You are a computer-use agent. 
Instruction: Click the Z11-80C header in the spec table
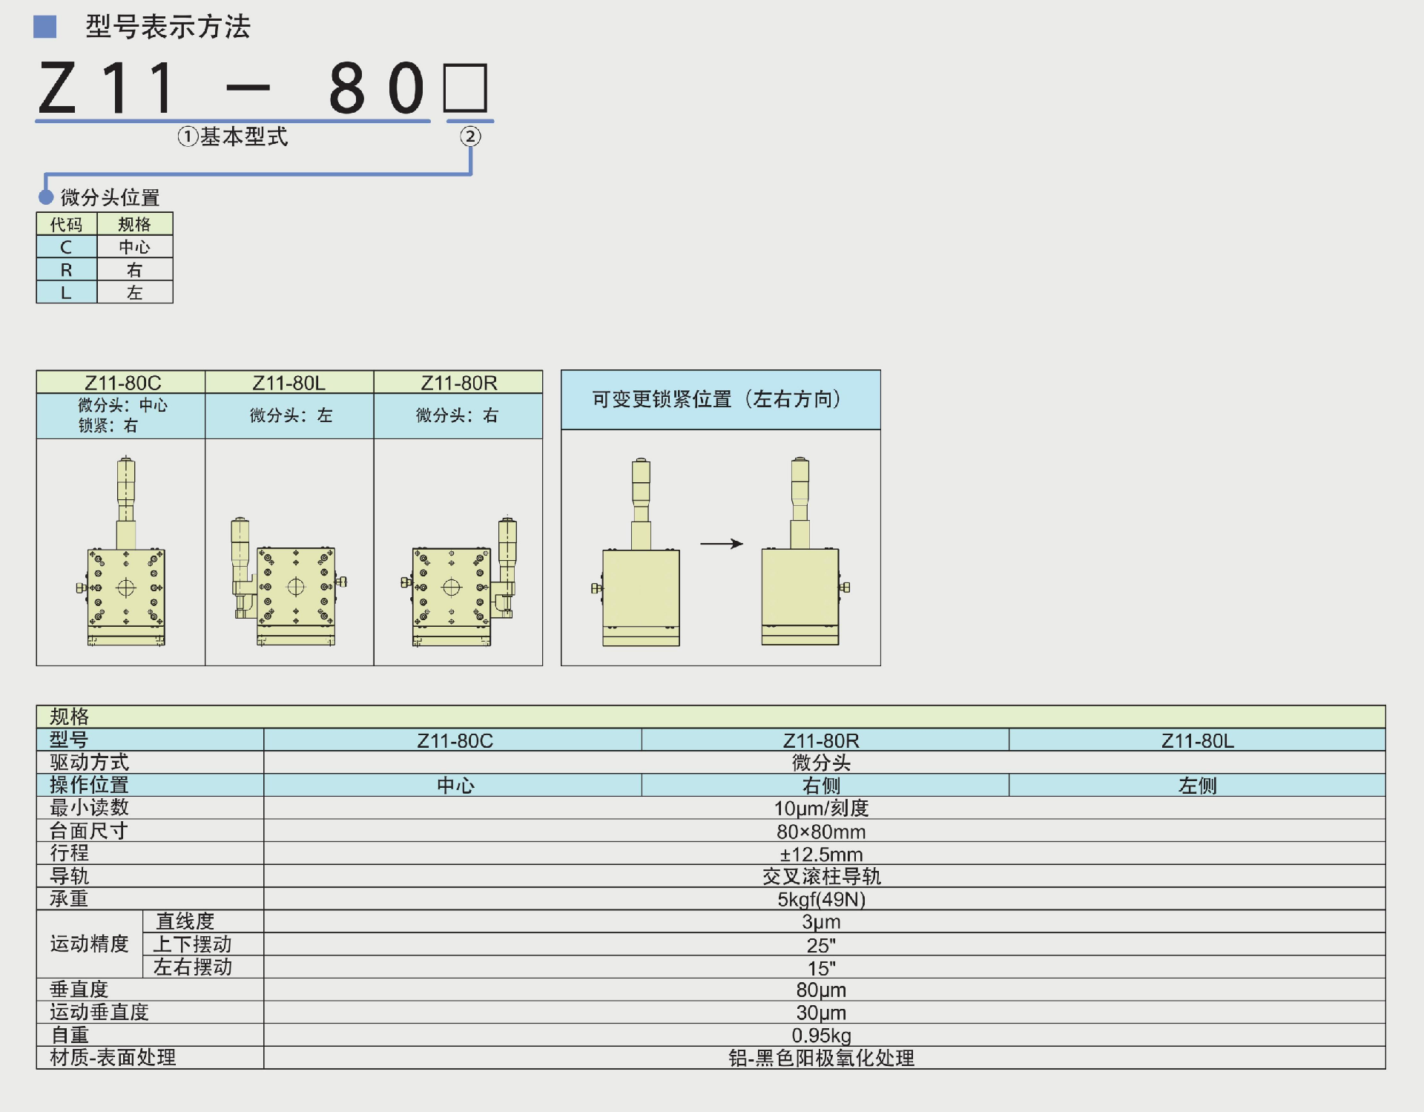(x=454, y=740)
